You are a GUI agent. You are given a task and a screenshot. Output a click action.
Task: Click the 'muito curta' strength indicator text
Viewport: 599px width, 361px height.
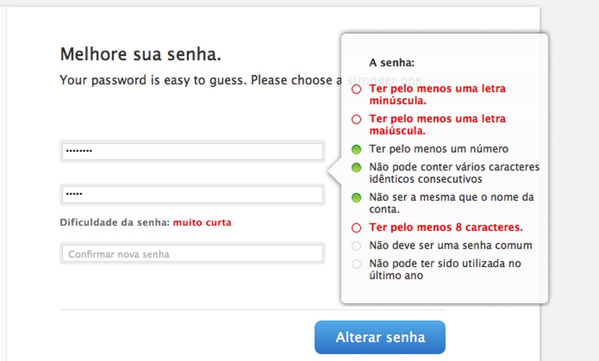pos(202,223)
